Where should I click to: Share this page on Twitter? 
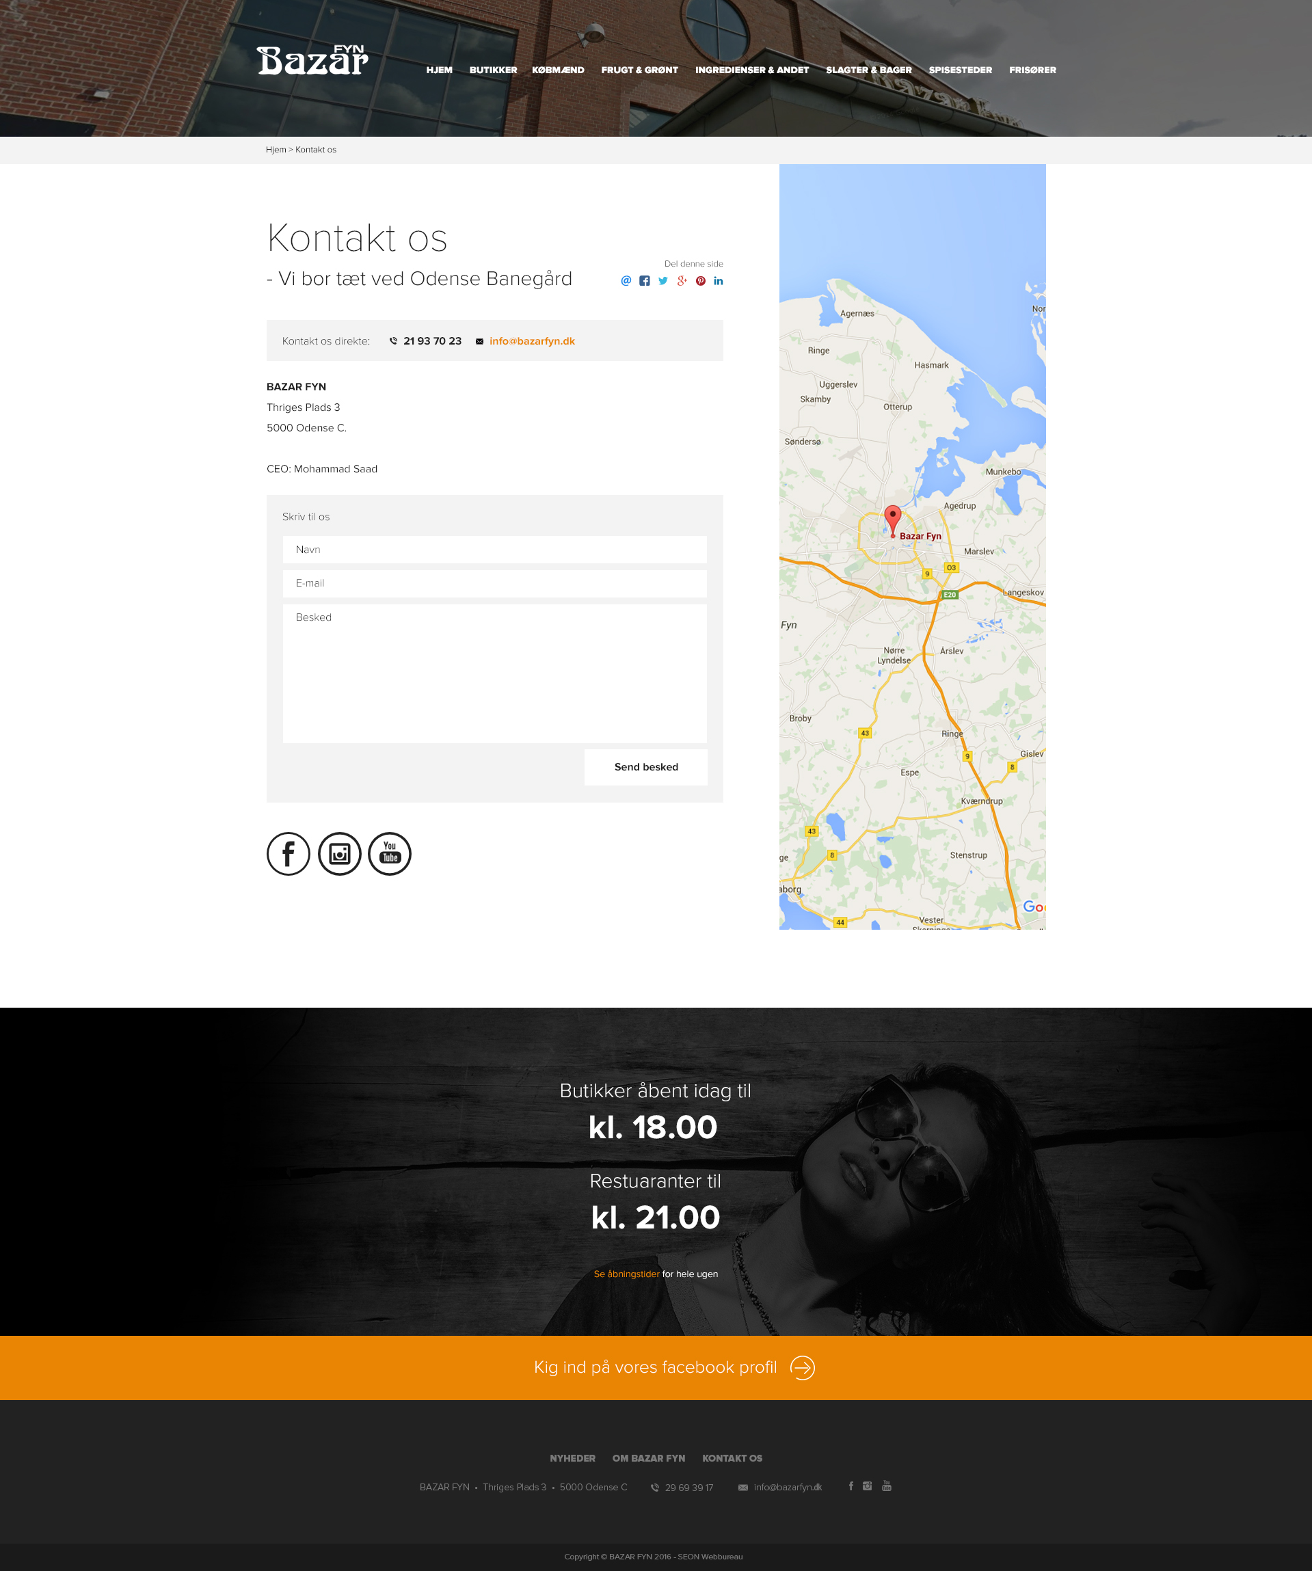[x=662, y=280]
